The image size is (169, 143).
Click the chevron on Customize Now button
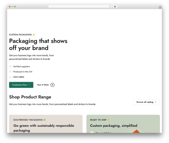pos(29,85)
